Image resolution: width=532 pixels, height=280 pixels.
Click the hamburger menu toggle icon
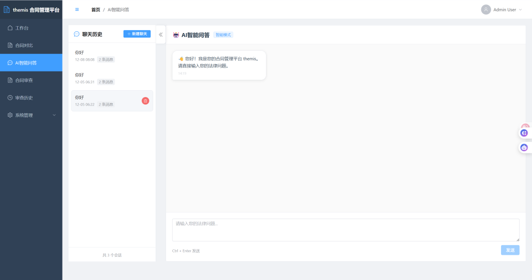(77, 9)
